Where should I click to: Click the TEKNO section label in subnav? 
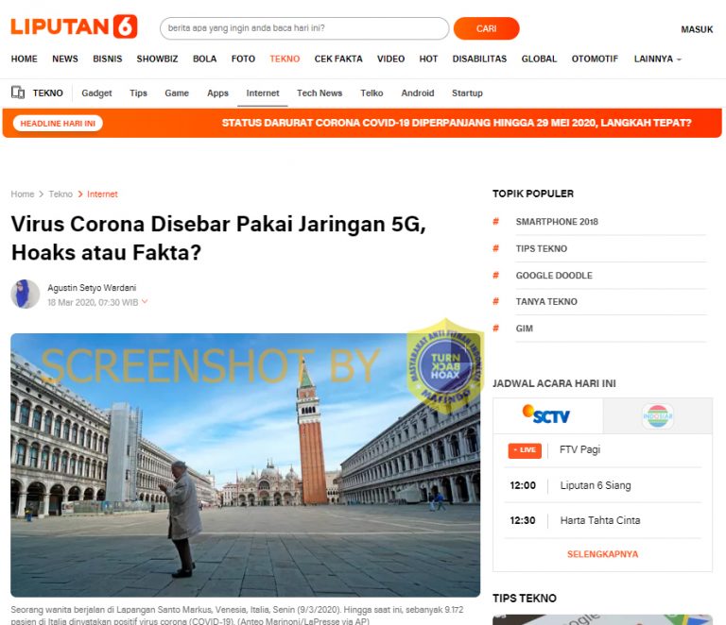click(x=47, y=93)
